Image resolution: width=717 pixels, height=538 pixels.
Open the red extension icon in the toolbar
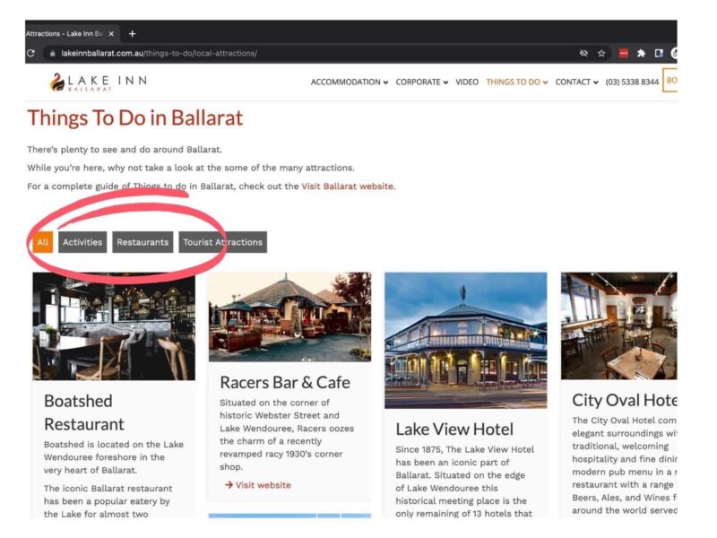(x=623, y=53)
